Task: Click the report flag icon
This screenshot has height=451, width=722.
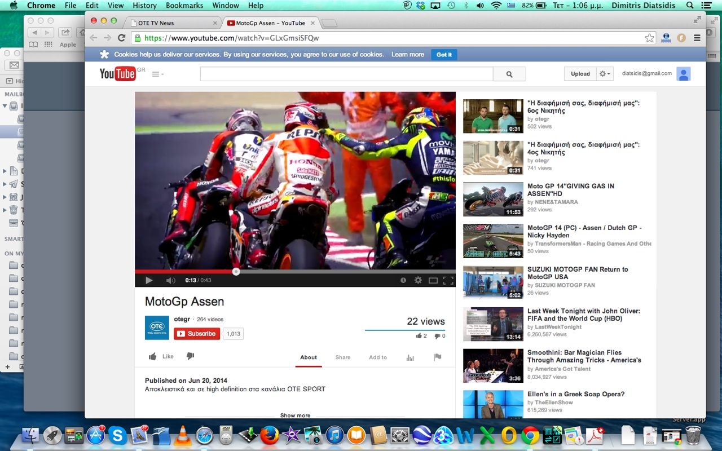Action: [437, 357]
